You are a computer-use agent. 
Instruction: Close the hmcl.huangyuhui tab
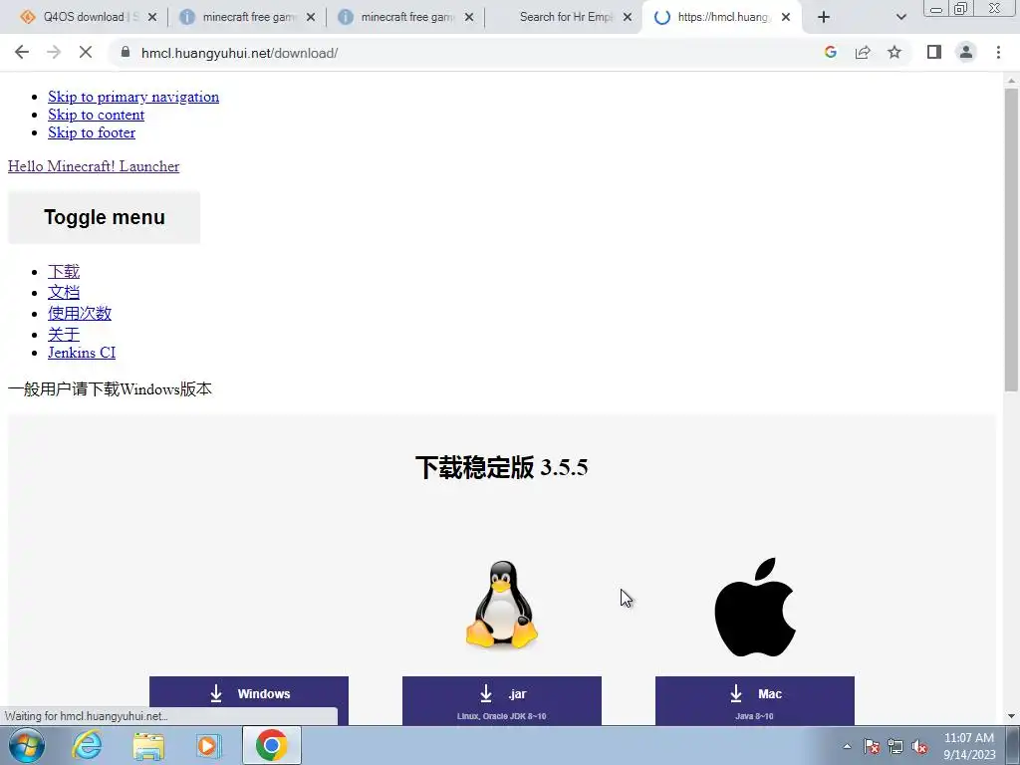786,17
